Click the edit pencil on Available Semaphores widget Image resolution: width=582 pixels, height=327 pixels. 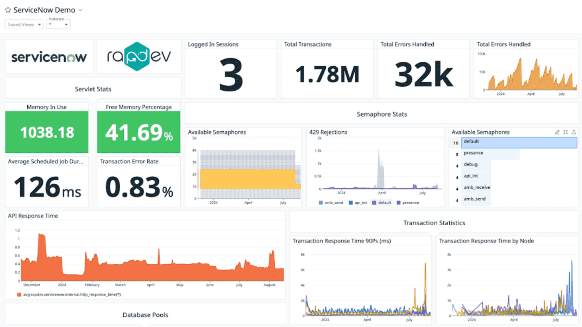[x=557, y=132]
